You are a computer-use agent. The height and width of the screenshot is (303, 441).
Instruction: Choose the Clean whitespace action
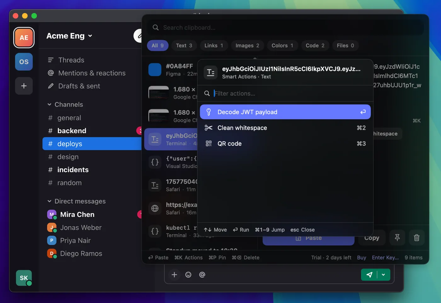pyautogui.click(x=285, y=128)
